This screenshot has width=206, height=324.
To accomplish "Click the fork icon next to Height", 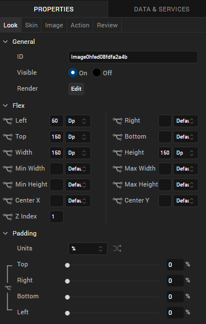I will [x=117, y=153].
